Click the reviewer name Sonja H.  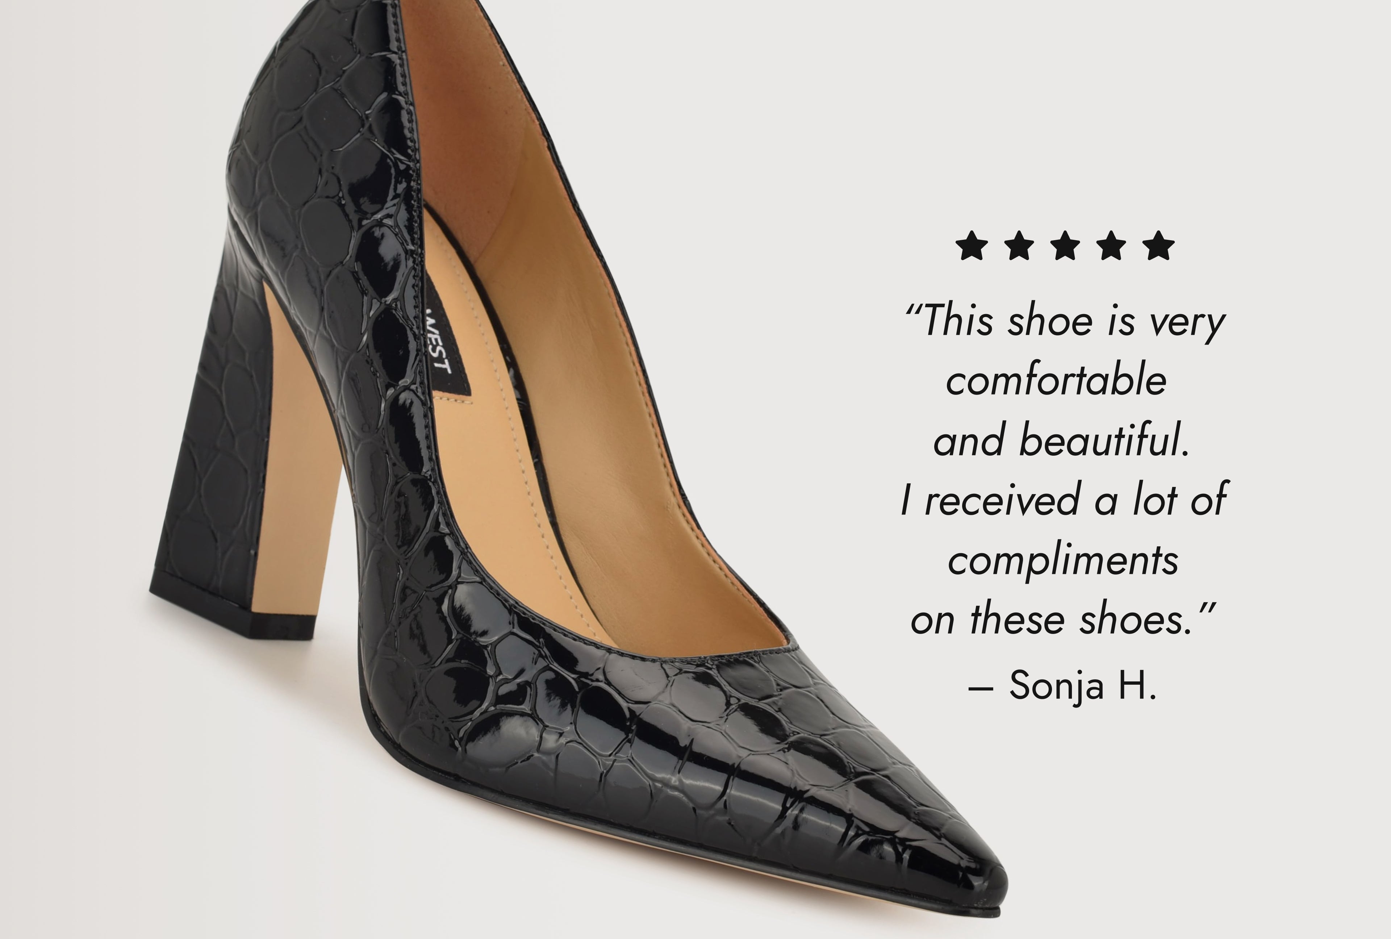tap(1083, 685)
